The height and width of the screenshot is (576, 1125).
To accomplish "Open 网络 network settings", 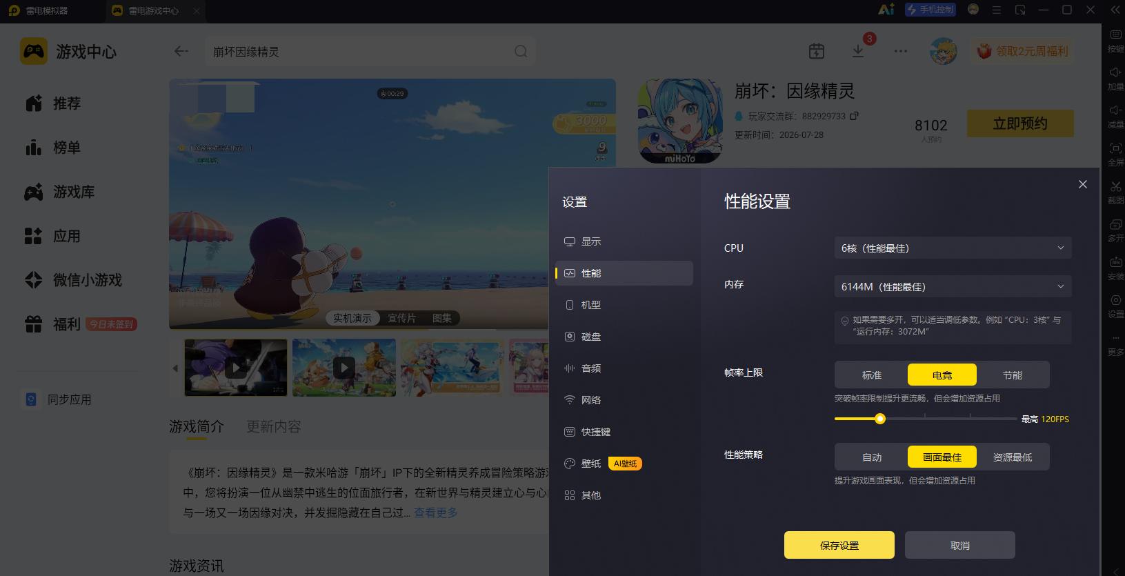I will pos(624,400).
